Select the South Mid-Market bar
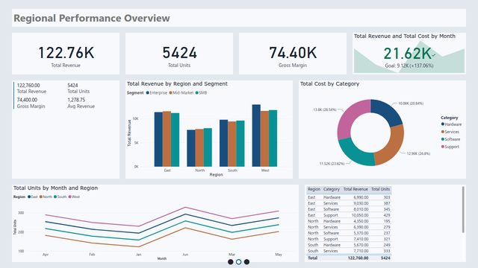Image resolution: width=478 pixels, height=268 pixels. point(232,144)
